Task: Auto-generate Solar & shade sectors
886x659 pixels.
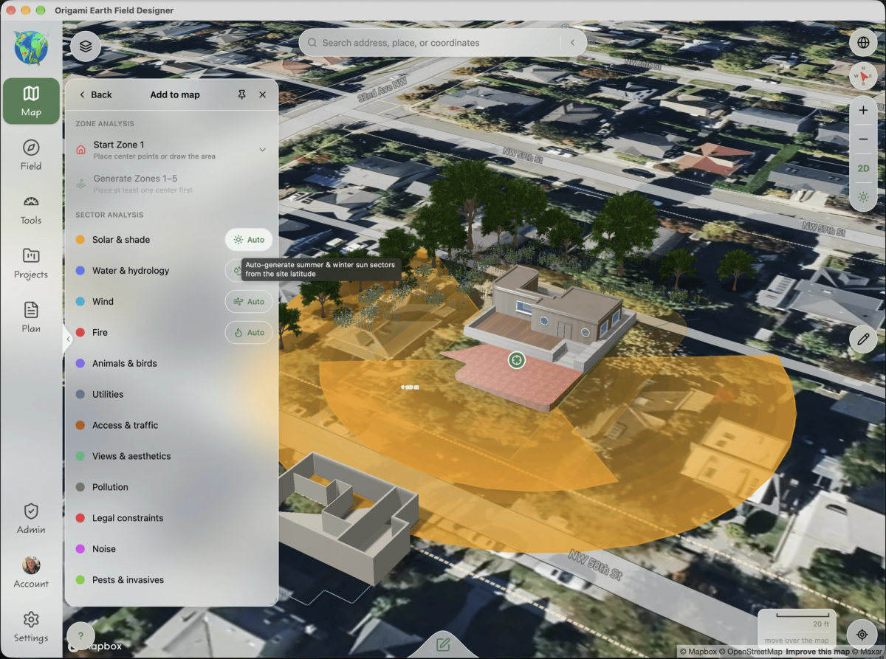Action: [249, 240]
